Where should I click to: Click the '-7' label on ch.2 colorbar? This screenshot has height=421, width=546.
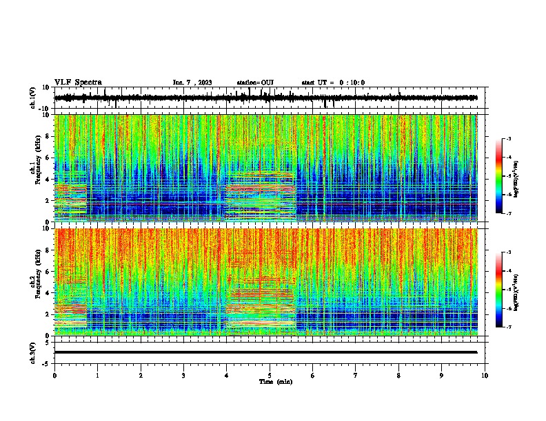coord(508,327)
